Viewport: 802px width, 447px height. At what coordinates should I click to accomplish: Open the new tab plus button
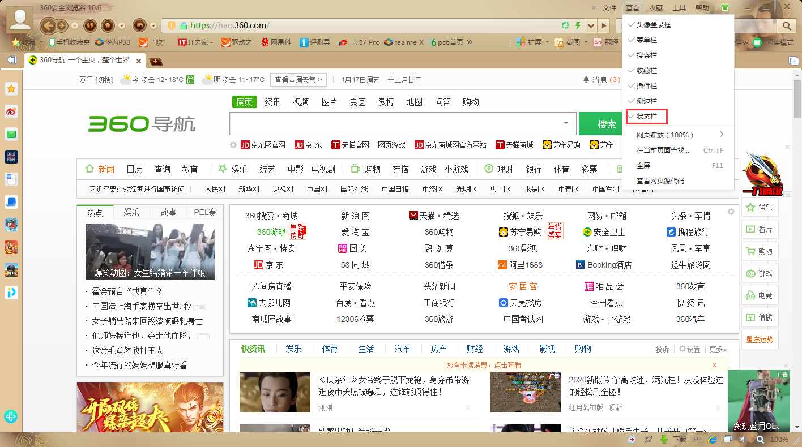[x=156, y=61]
